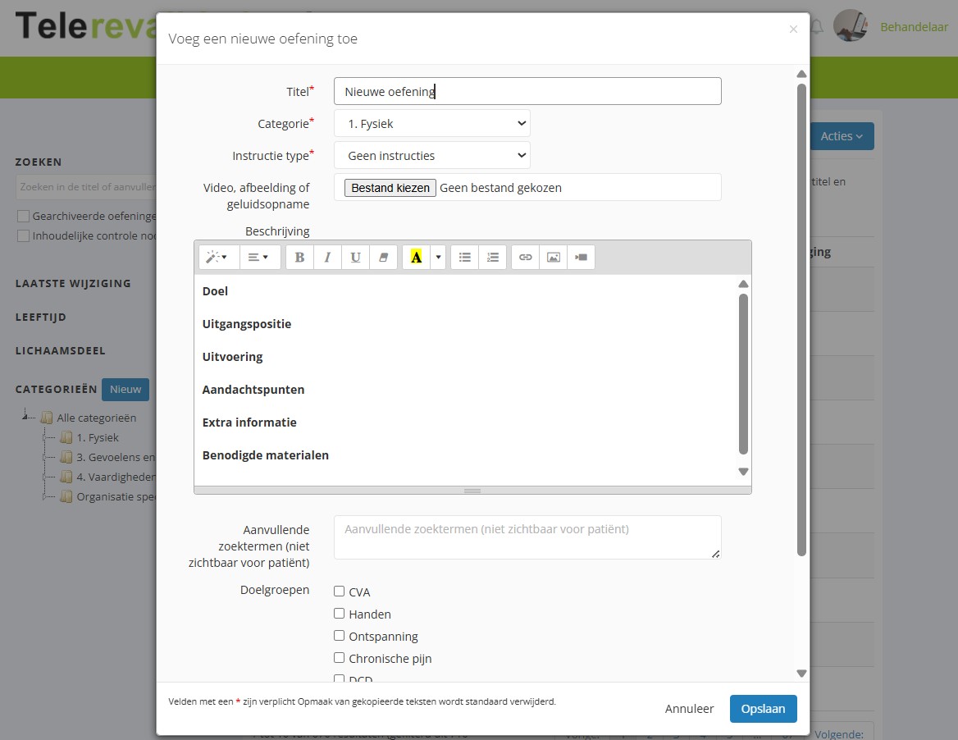This screenshot has width=958, height=740.
Task: Enable the Handen checkbox
Action: click(340, 614)
